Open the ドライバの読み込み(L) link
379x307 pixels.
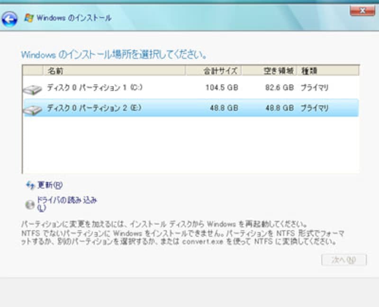66,200
